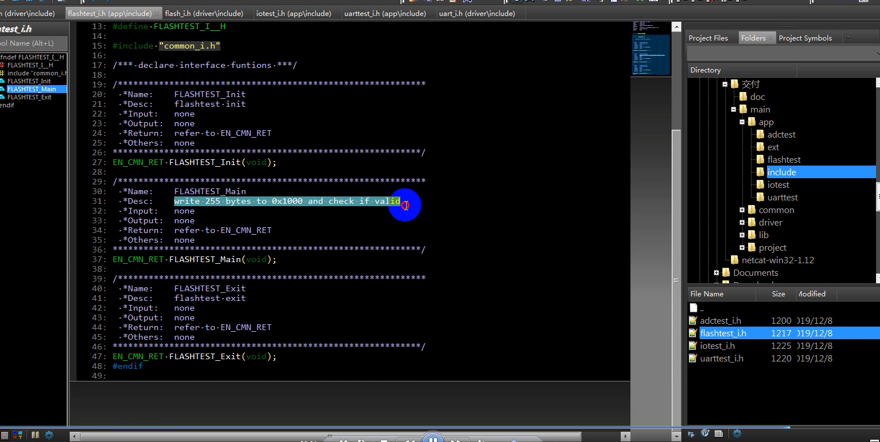Select the adctest folder icon
Viewport: 880px width, 442px height.
[x=760, y=134]
